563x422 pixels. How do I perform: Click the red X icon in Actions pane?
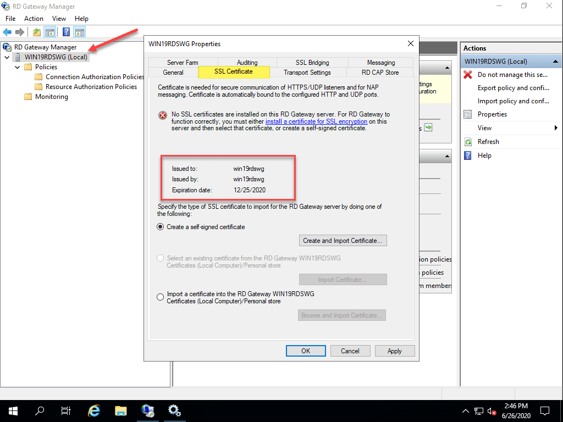click(468, 75)
